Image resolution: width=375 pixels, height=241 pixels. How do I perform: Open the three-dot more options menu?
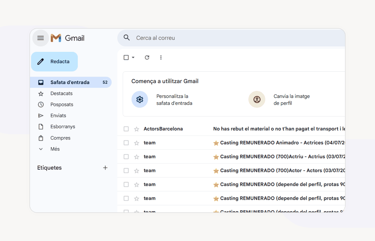click(x=161, y=57)
